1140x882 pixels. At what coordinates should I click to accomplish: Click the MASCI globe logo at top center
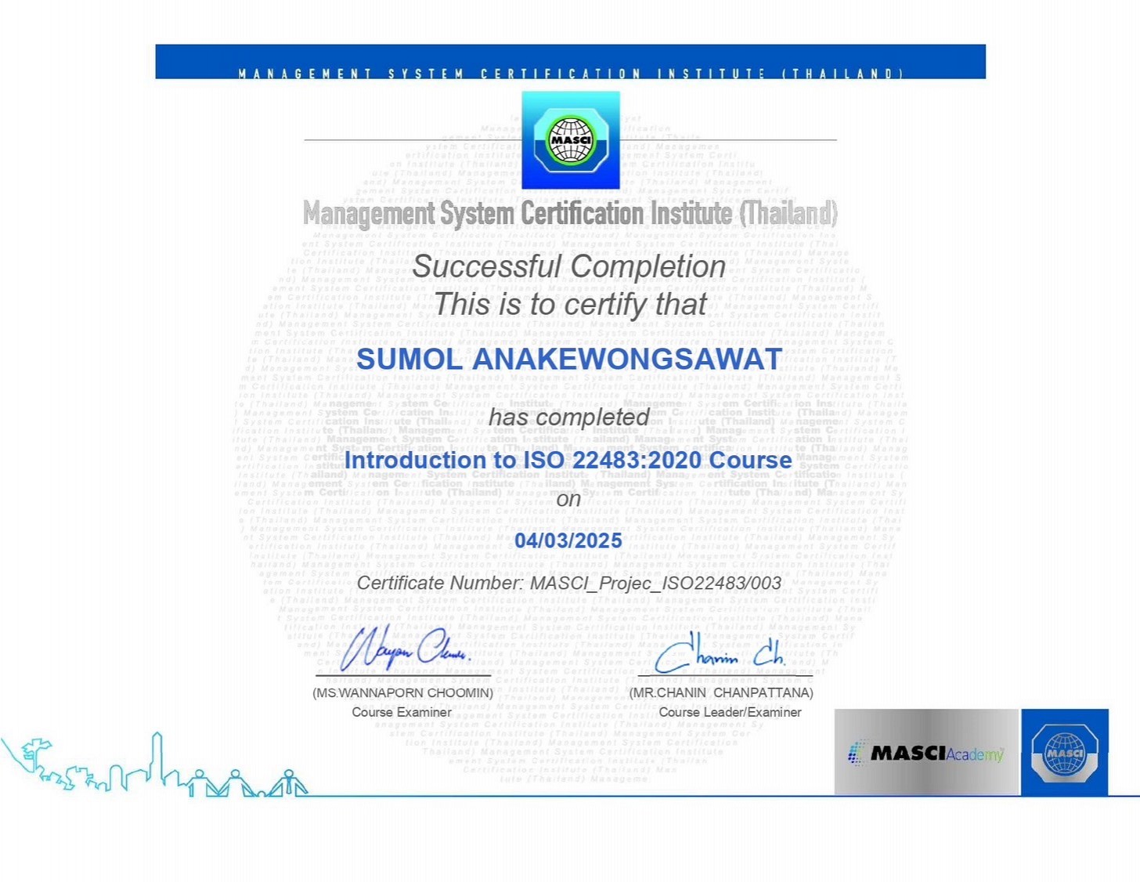[571, 140]
